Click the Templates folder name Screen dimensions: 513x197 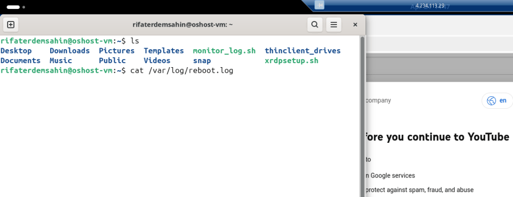tap(164, 51)
